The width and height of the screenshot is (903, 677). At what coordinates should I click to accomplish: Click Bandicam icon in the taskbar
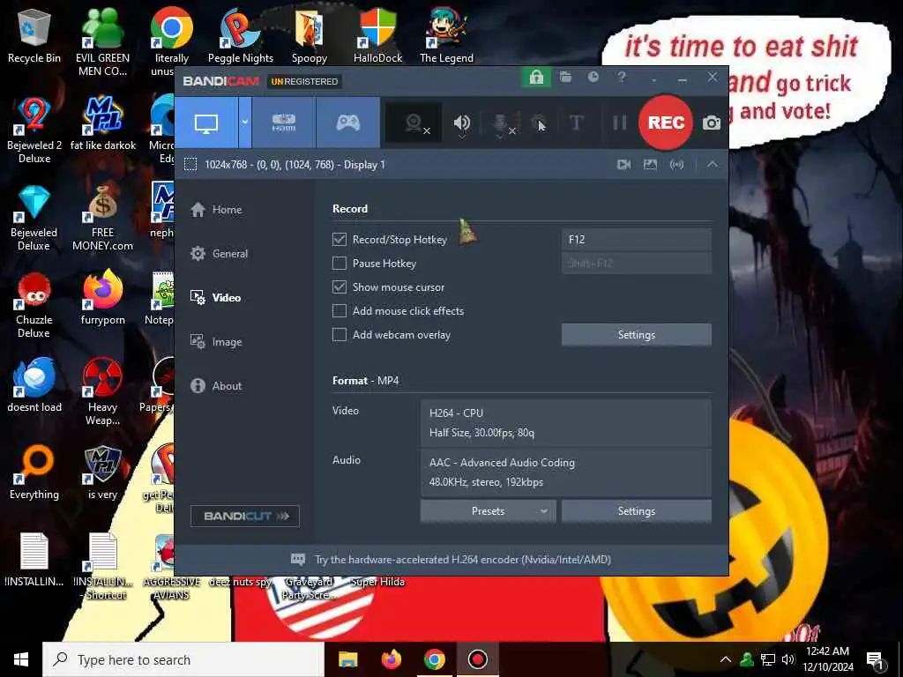(477, 659)
